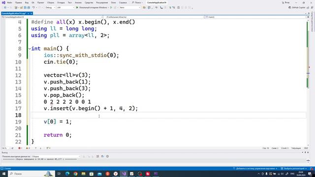Open File Explorer from taskbar
Screen dimensions: 315x177
point(83,174)
